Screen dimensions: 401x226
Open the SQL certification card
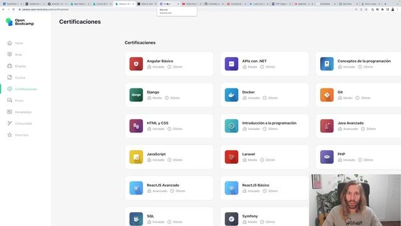click(x=169, y=217)
